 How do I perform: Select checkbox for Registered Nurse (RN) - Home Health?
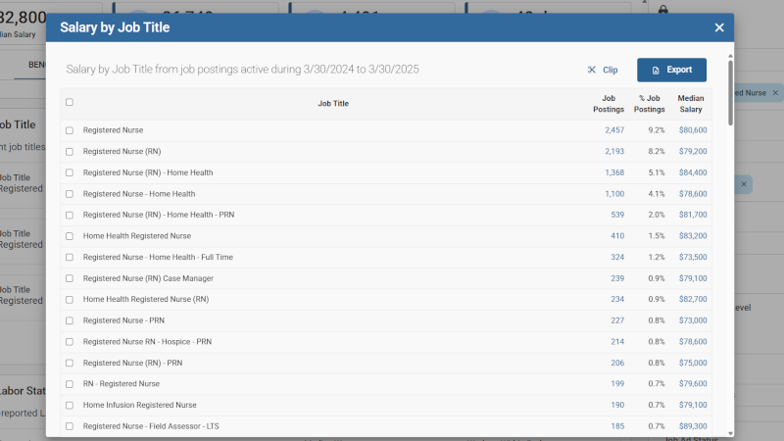pos(70,172)
